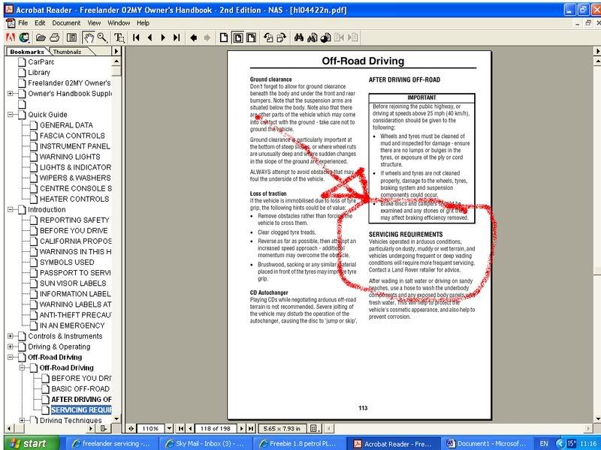Expand the Driving Techniques bookmark
Image resolution: width=601 pixels, height=450 pixels.
click(x=23, y=420)
